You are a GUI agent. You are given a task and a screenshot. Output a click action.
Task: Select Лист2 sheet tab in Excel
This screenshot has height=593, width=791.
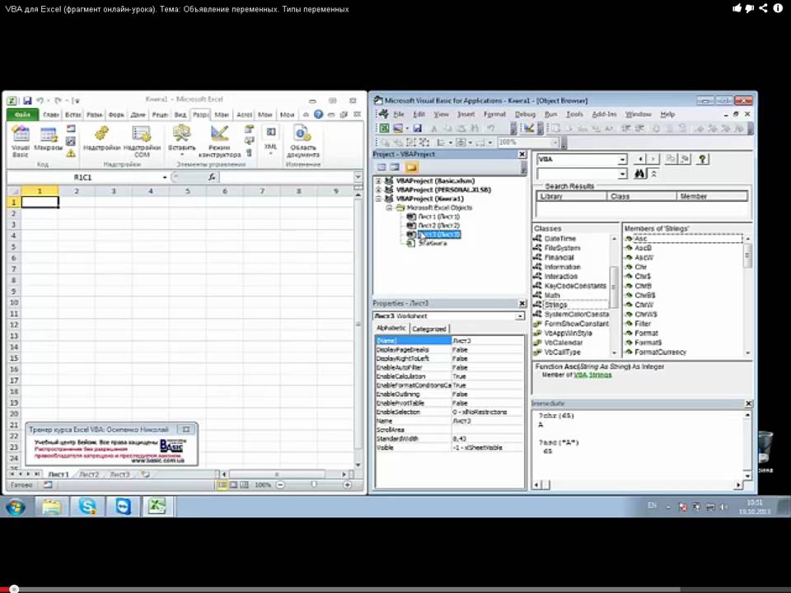click(89, 474)
